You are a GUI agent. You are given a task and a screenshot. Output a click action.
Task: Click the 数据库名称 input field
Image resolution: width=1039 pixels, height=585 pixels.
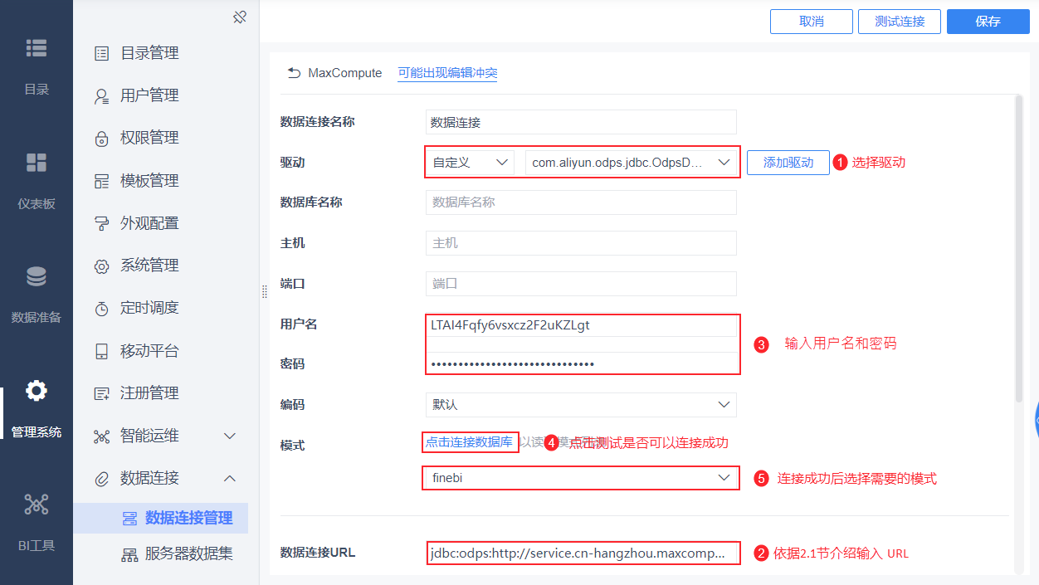[x=581, y=202]
